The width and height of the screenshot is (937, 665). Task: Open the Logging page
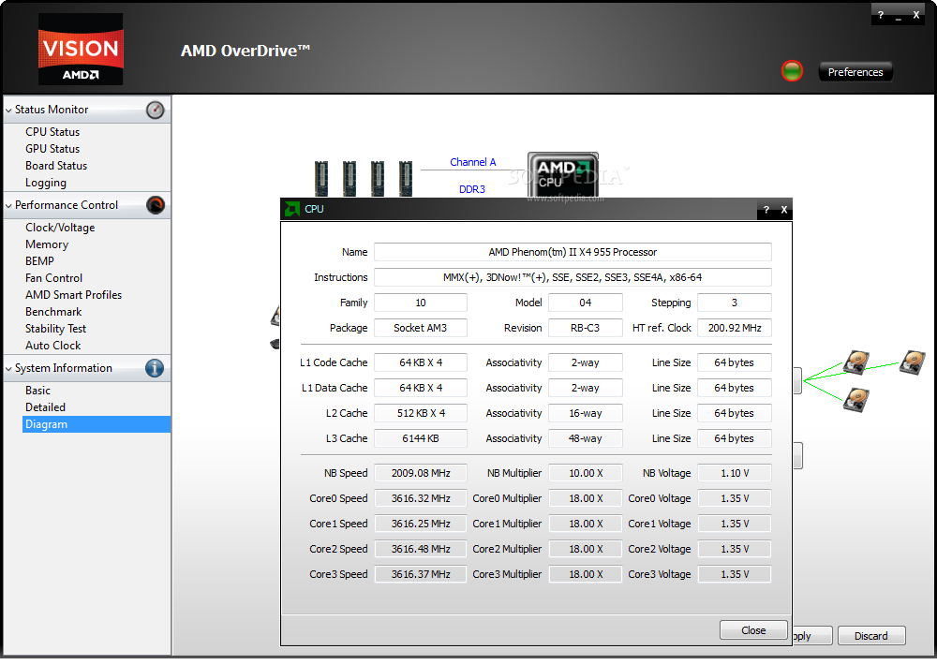tap(46, 183)
